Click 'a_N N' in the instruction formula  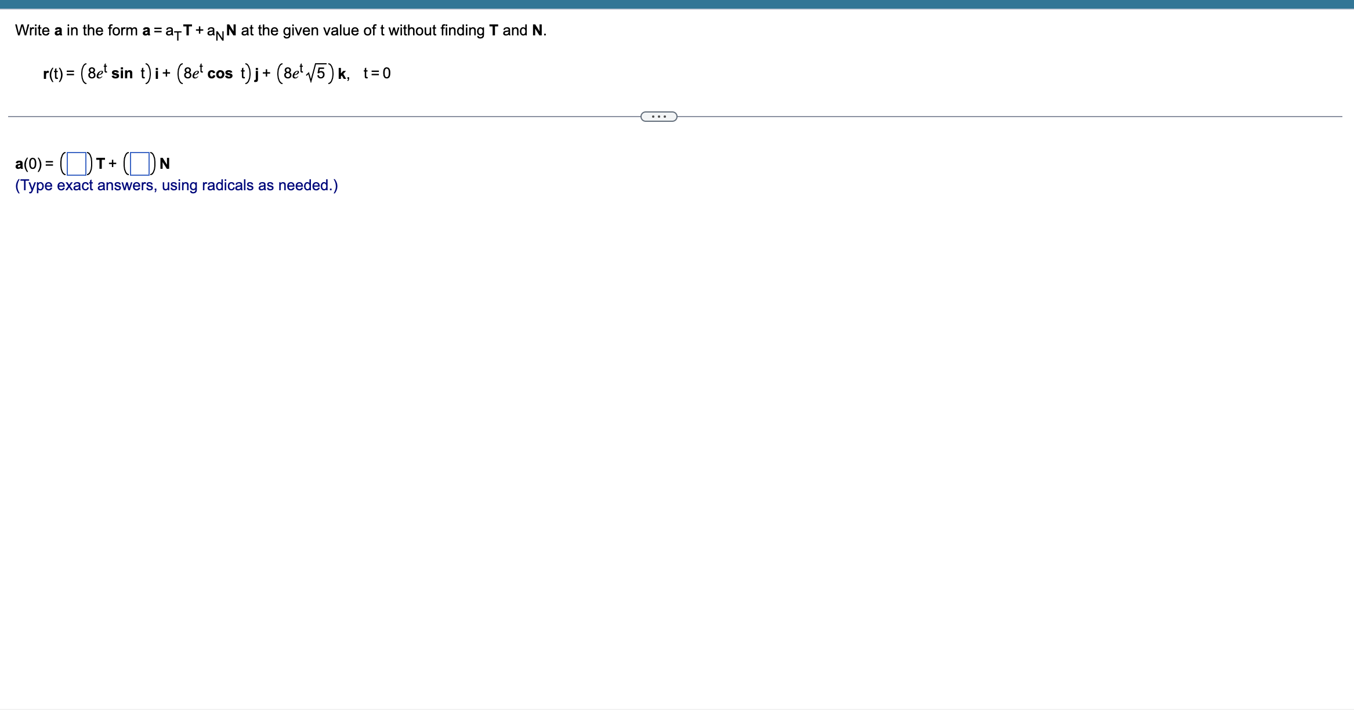pyautogui.click(x=221, y=31)
